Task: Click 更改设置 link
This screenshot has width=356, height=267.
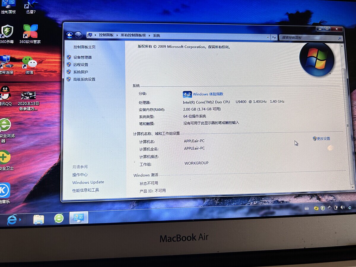Action: pyautogui.click(x=323, y=139)
